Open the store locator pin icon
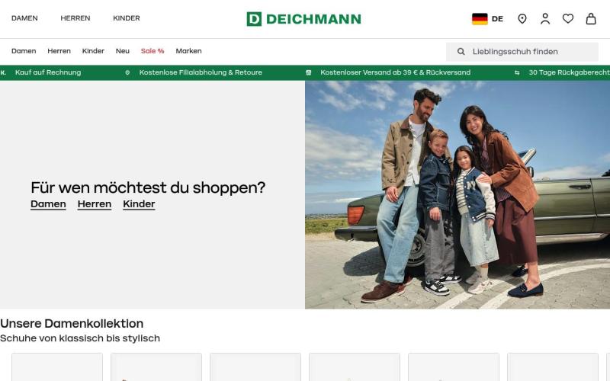 tap(522, 18)
